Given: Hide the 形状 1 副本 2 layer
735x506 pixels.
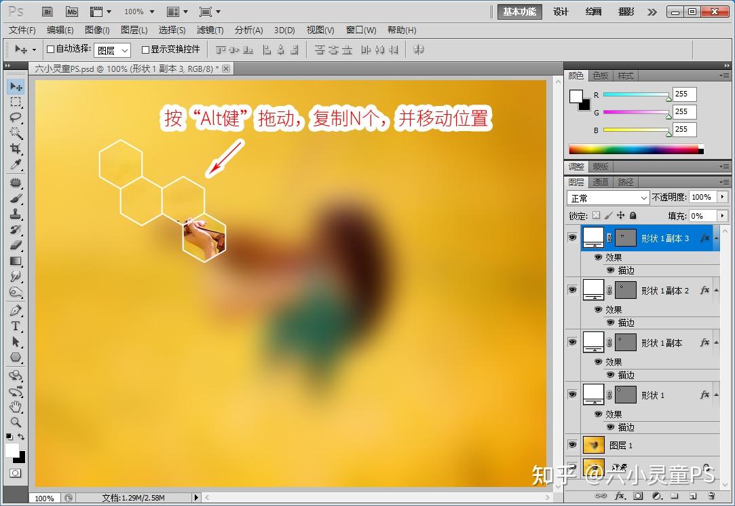Looking at the screenshot, I should [572, 290].
